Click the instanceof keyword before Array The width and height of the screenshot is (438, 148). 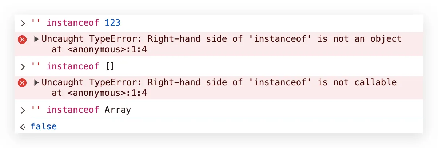coord(73,110)
